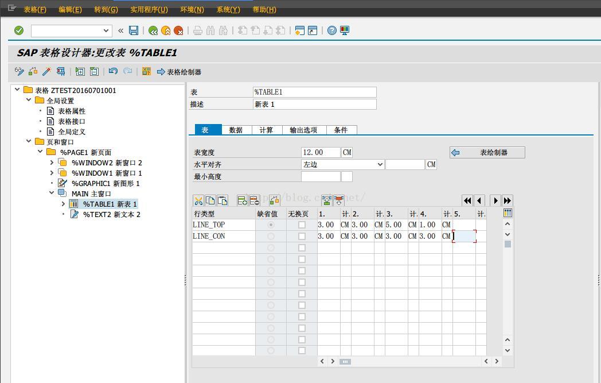Jump to the first column with the double-left arrow button

tap(467, 200)
